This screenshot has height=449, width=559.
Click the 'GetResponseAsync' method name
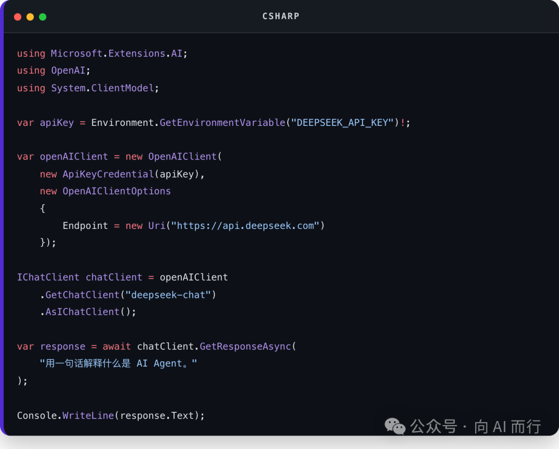(x=245, y=346)
